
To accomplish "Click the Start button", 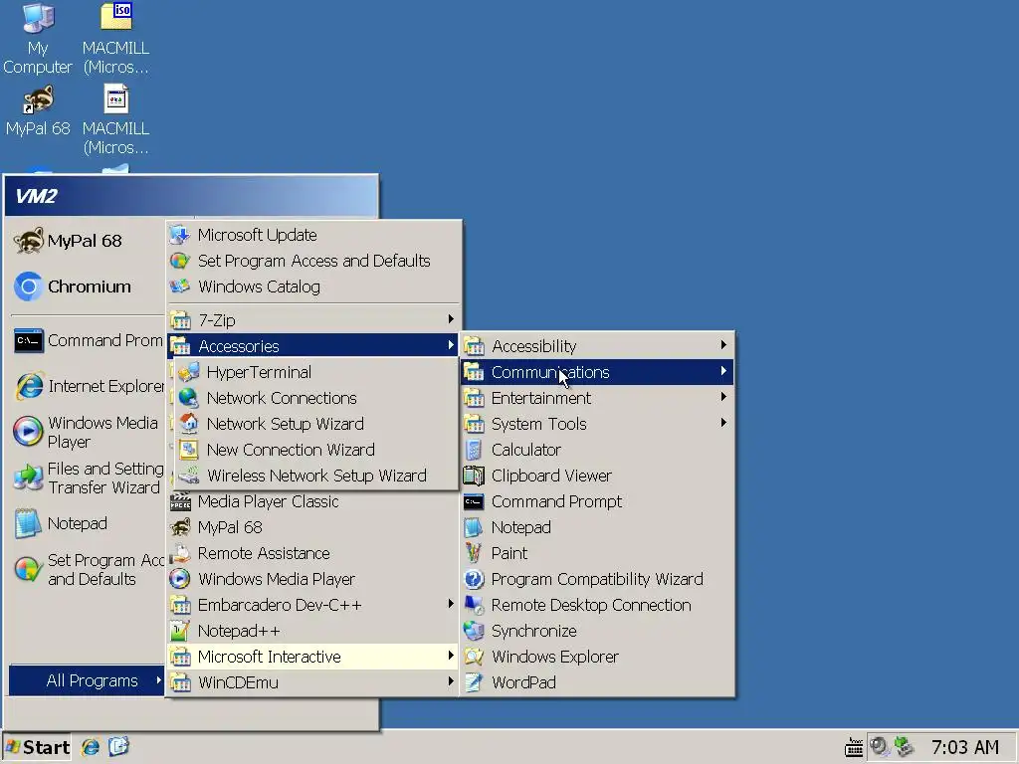I will 37,748.
